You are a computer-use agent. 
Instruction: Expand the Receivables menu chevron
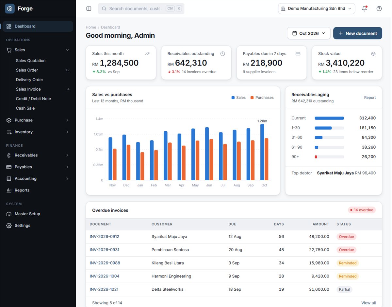(67, 155)
